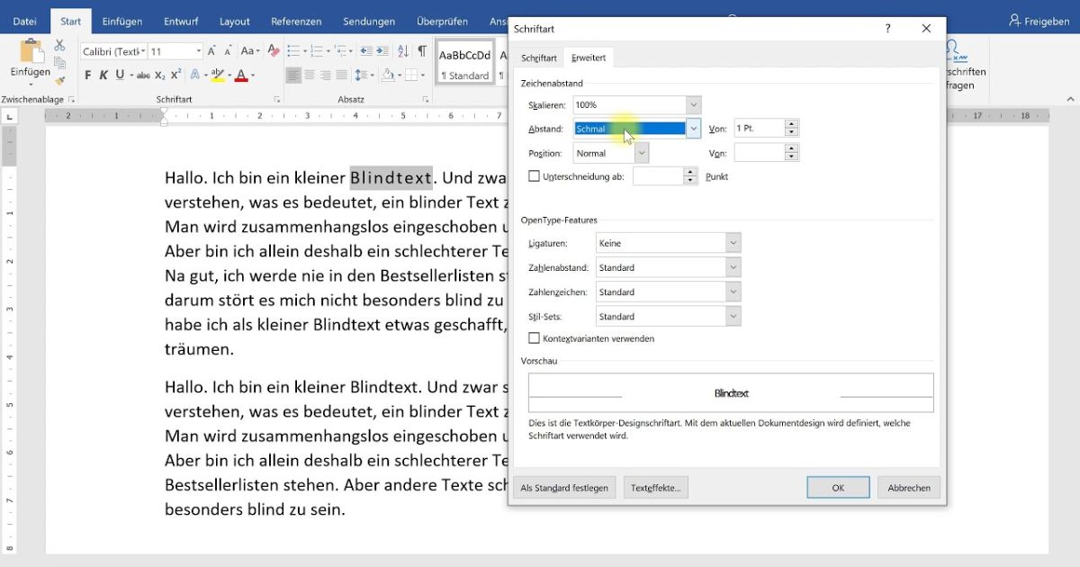Open the Texteffekte... button

tap(655, 488)
